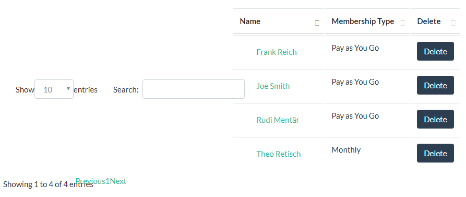Open Theo Retisch's member link
This screenshot has width=466, height=197.
pyautogui.click(x=279, y=154)
